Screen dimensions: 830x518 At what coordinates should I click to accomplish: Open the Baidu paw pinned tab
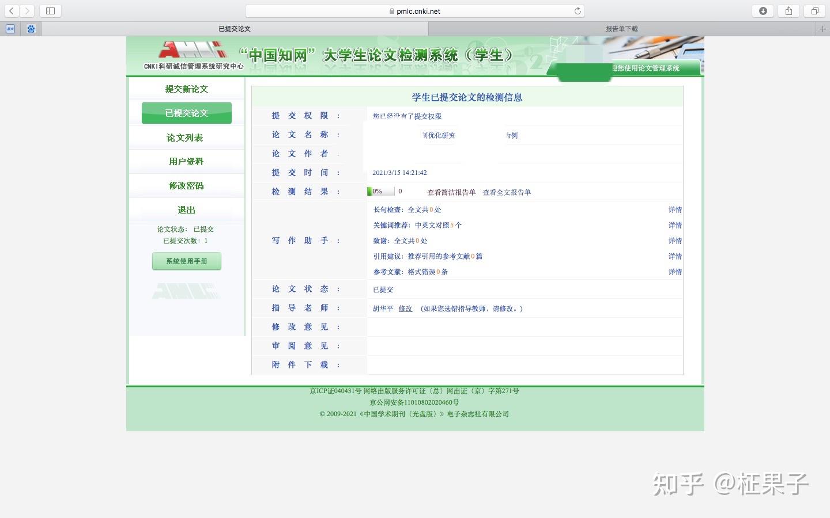point(31,29)
